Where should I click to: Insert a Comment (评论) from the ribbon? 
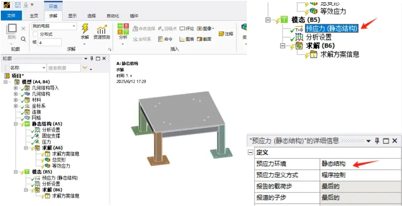tap(187, 29)
